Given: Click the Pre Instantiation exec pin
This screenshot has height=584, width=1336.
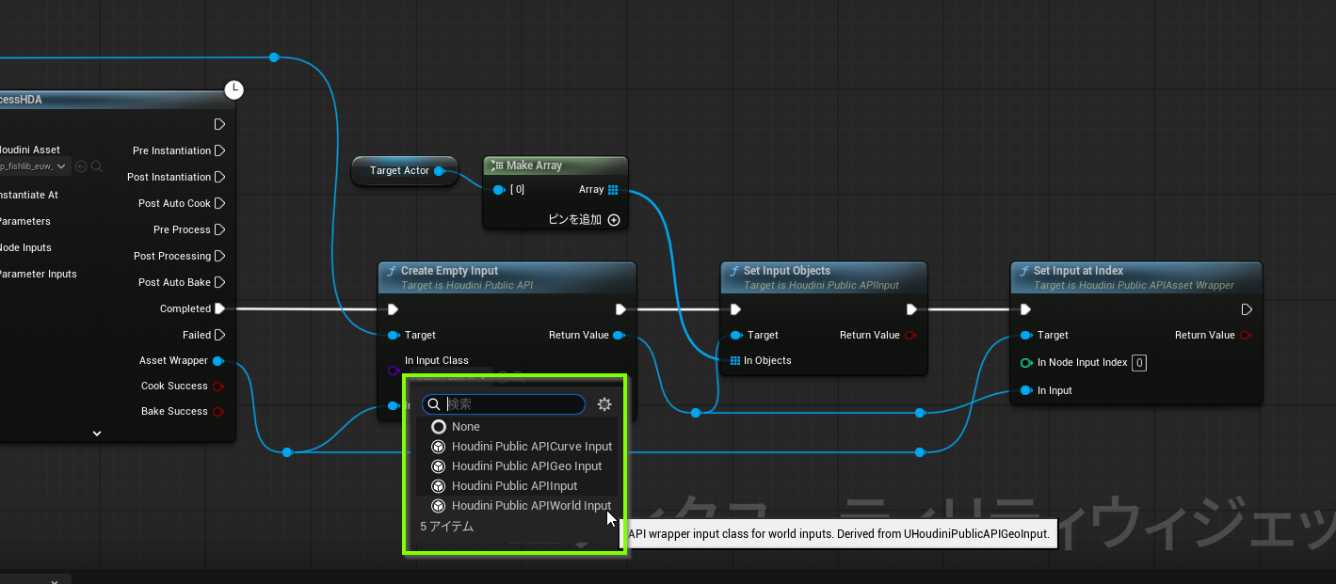Looking at the screenshot, I should (219, 150).
